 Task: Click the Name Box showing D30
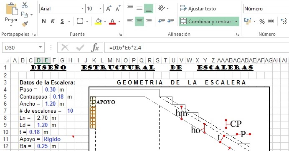pos(23,47)
